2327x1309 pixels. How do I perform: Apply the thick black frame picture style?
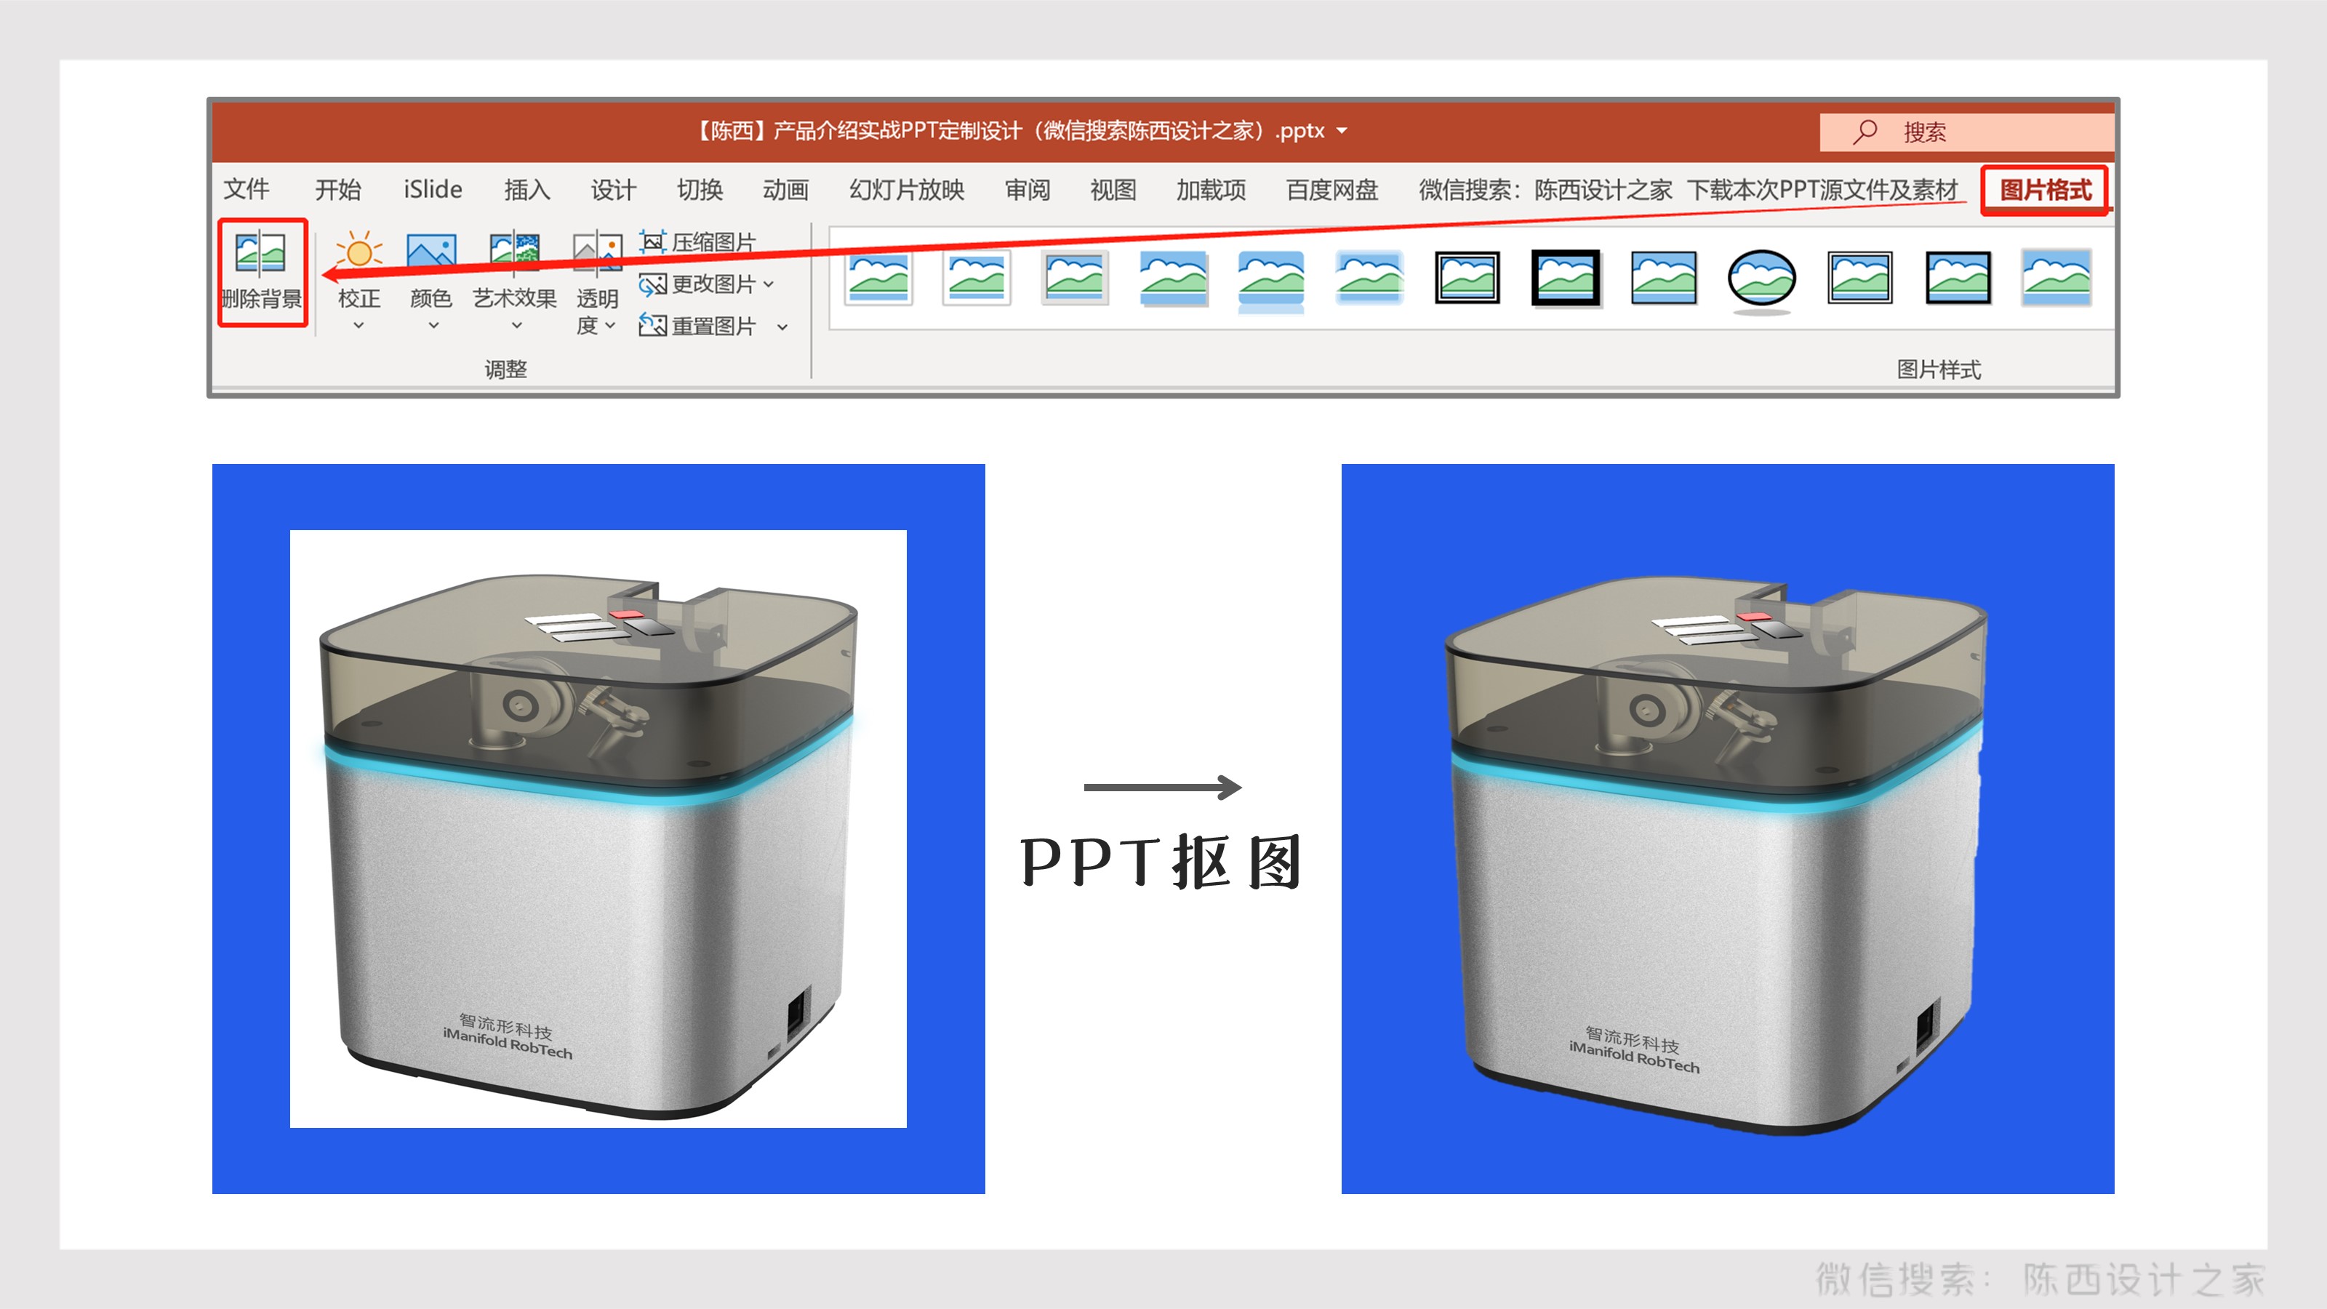pos(1566,277)
